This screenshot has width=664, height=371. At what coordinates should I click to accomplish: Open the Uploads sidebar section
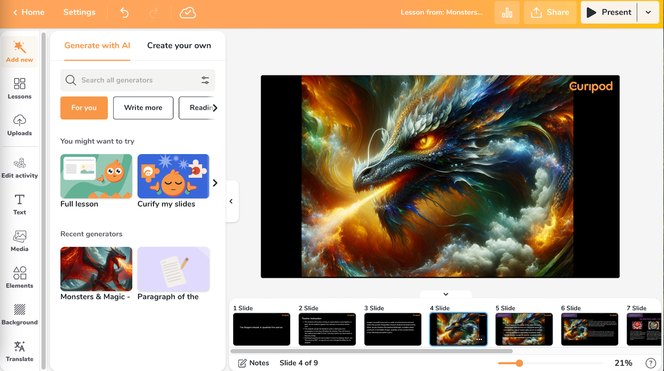(x=20, y=125)
